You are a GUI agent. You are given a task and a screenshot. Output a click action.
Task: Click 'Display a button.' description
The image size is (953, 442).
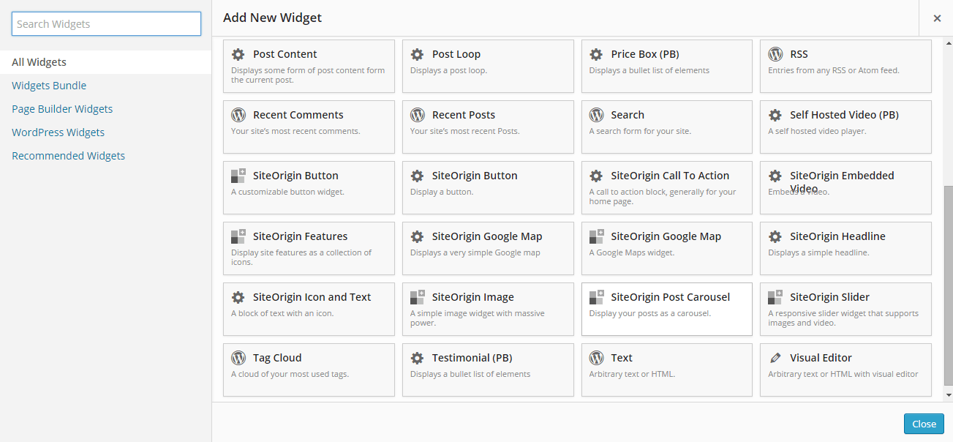[x=442, y=192]
